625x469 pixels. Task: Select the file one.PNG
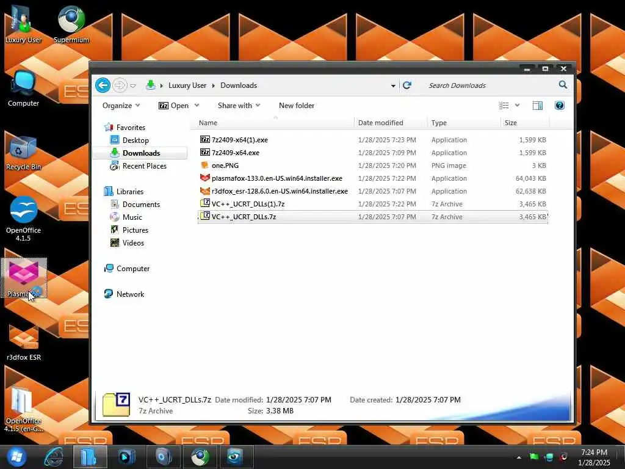tap(373, 165)
